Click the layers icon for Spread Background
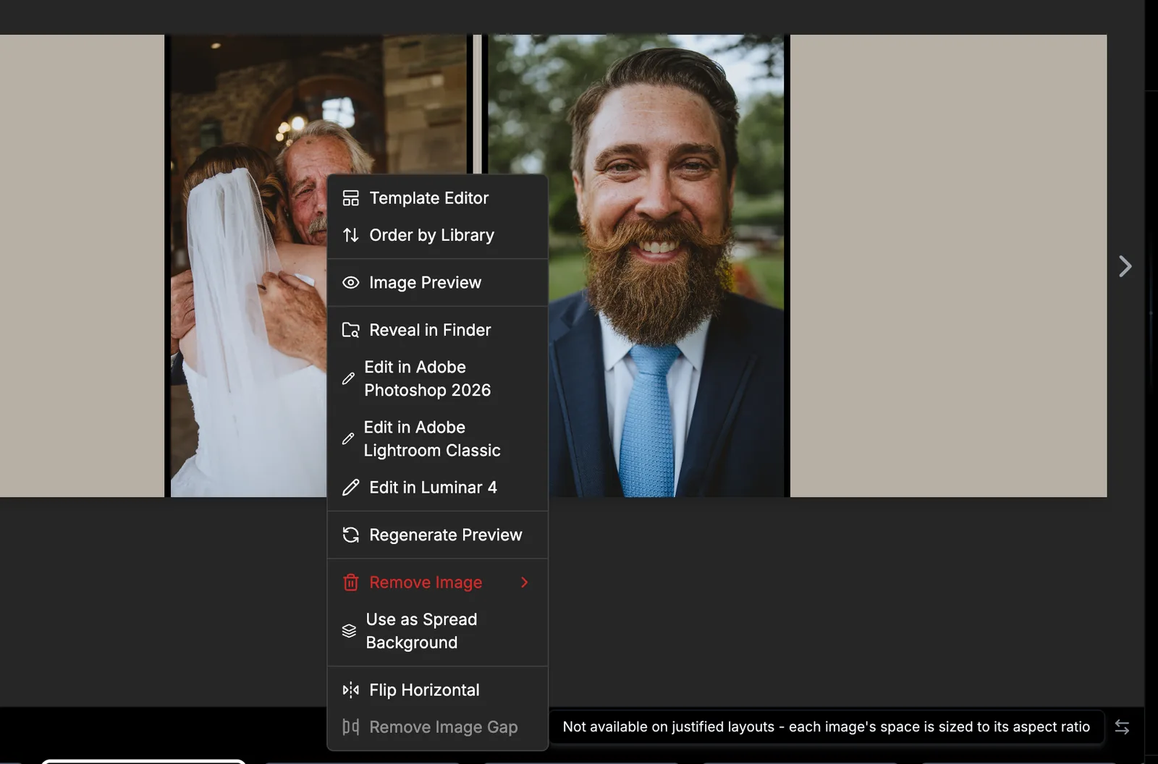This screenshot has height=764, width=1158. [x=349, y=631]
